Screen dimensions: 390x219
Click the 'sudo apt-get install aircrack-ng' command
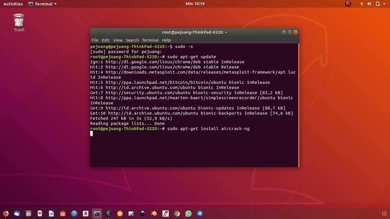pos(208,128)
